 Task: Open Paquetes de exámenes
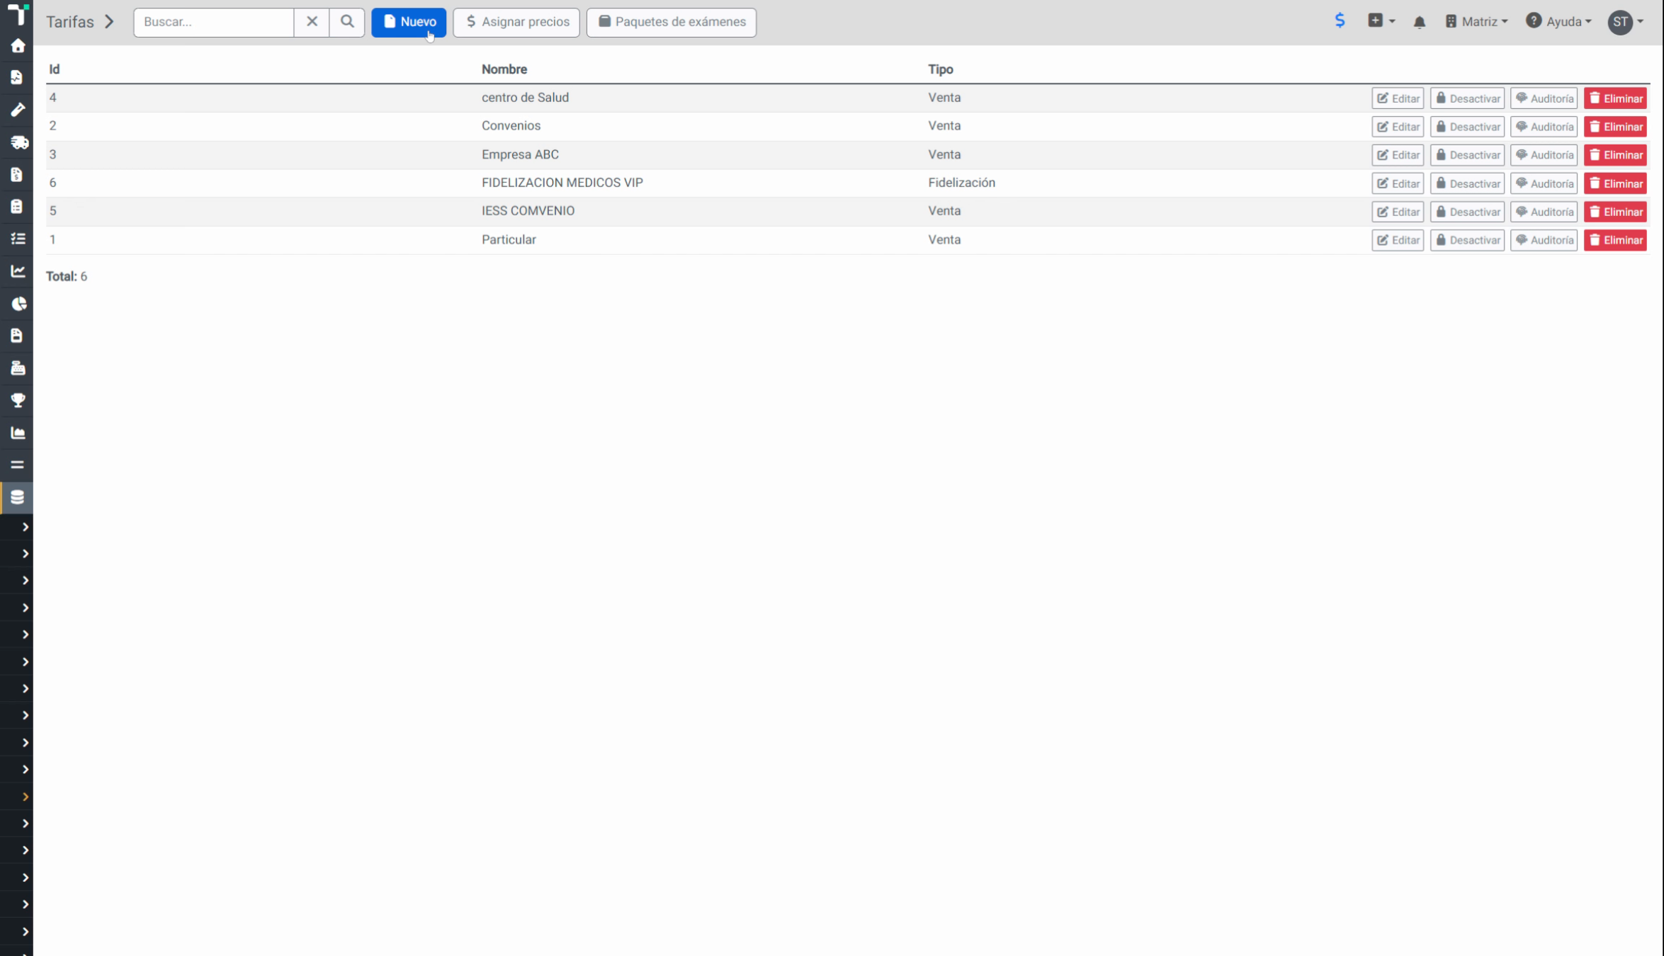(x=672, y=22)
